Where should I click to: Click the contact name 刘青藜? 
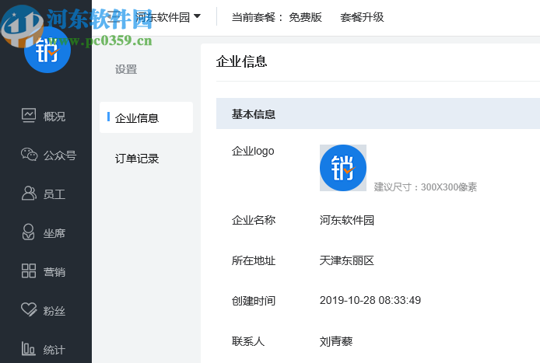coord(336,341)
